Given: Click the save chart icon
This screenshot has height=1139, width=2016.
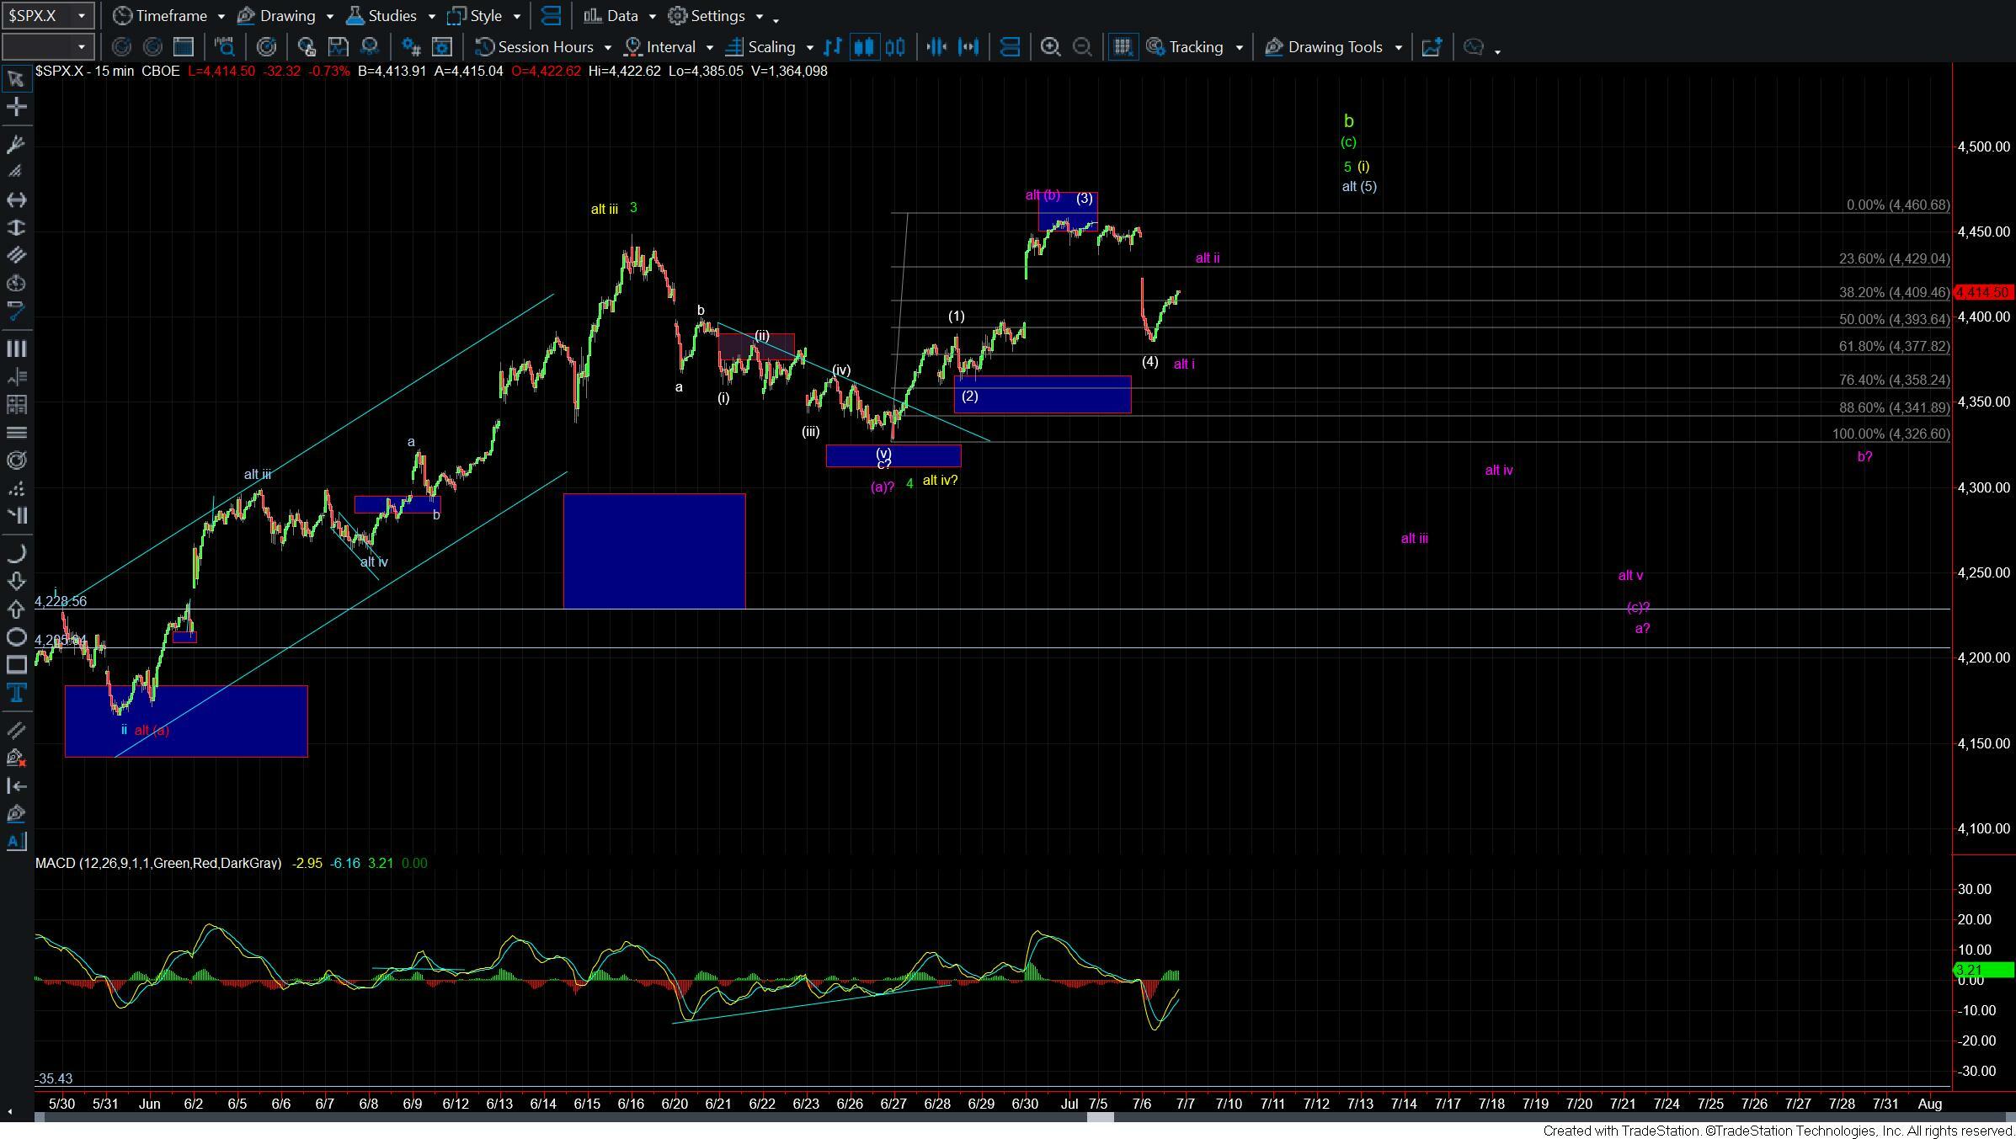Looking at the screenshot, I should (x=338, y=47).
